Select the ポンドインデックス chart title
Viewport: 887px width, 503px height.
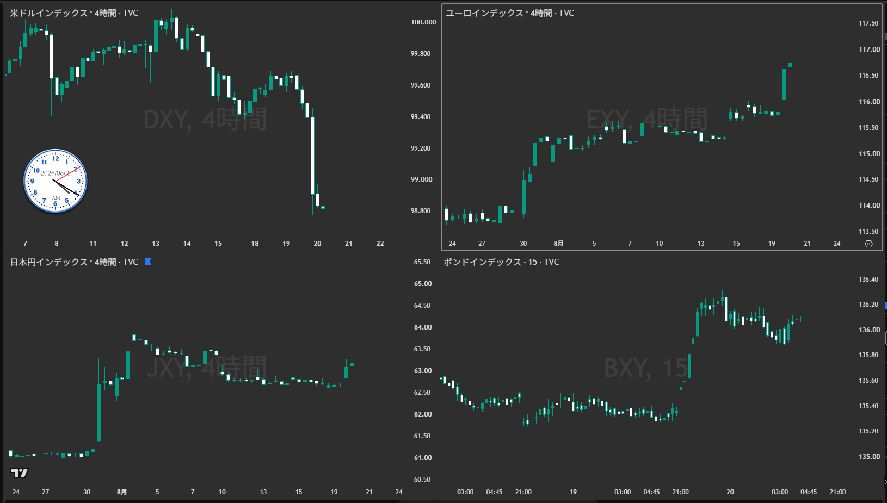tap(501, 262)
